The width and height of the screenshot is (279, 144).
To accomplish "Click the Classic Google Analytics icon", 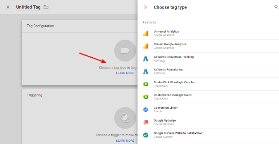I will tap(146, 46).
